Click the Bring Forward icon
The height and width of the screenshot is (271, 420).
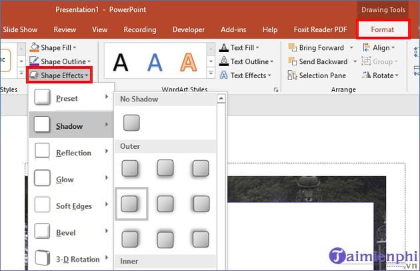(292, 47)
